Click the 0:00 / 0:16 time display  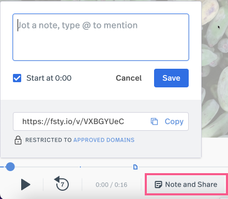click(112, 185)
